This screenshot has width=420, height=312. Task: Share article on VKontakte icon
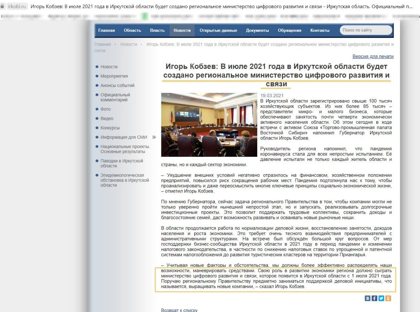point(367,298)
